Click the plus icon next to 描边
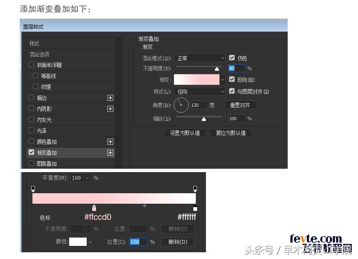The width and height of the screenshot is (358, 259). pyautogui.click(x=110, y=98)
